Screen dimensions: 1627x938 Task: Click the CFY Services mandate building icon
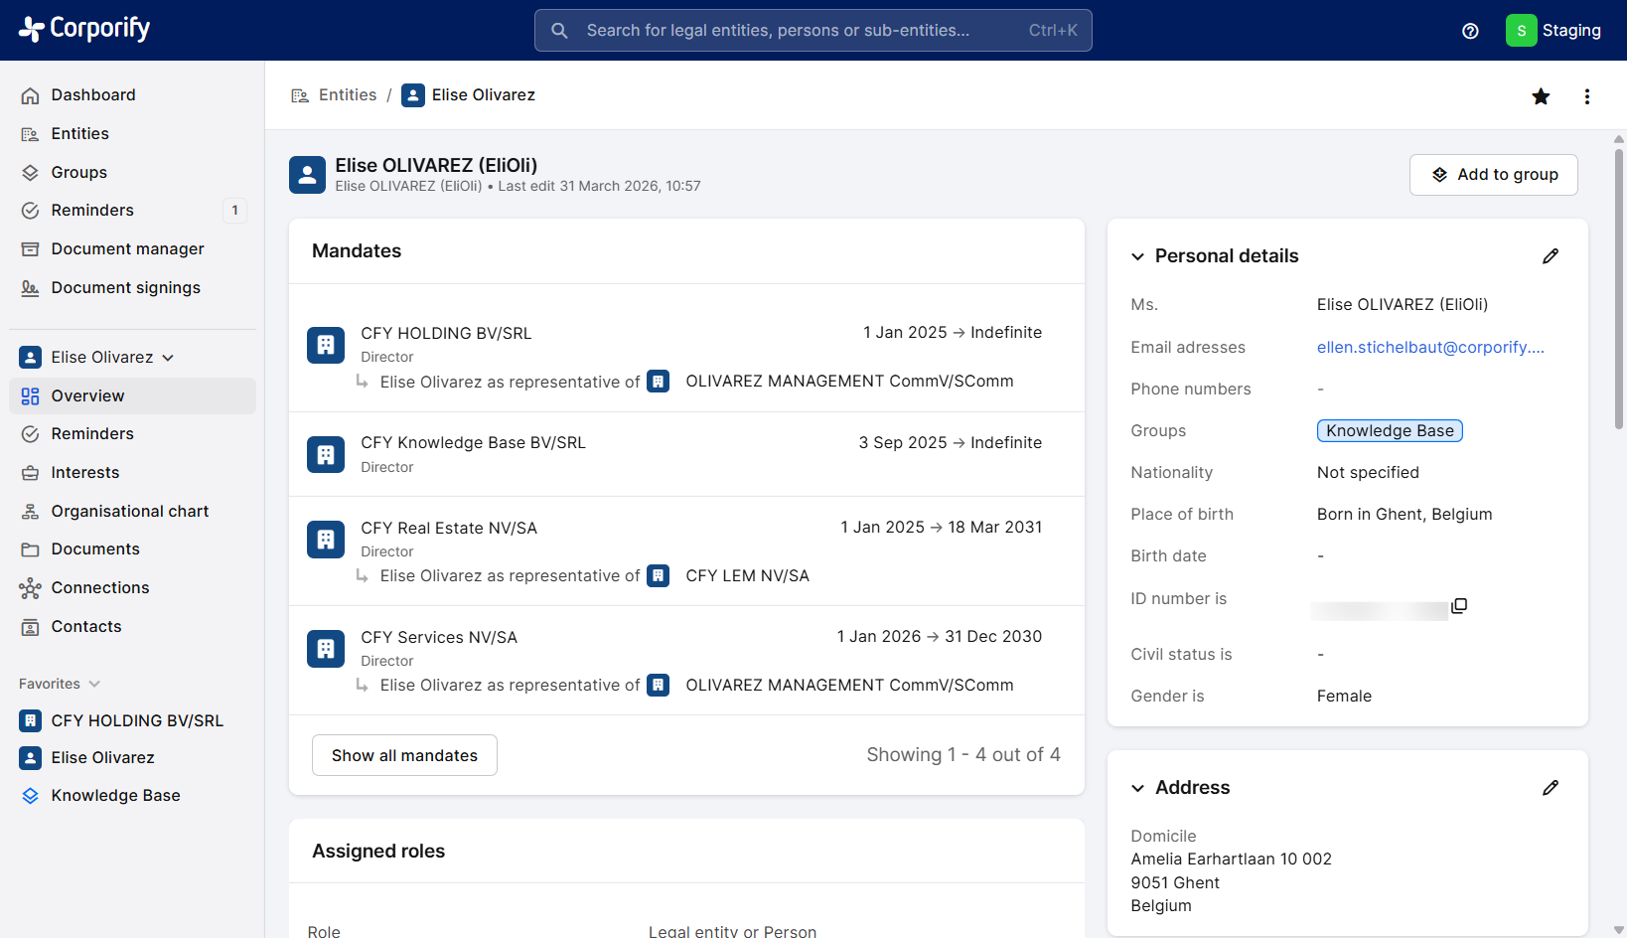[326, 649]
